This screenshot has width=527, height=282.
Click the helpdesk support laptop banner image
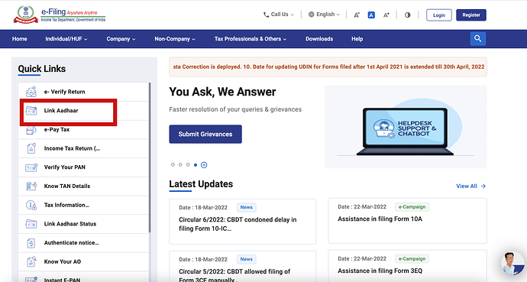tap(406, 127)
